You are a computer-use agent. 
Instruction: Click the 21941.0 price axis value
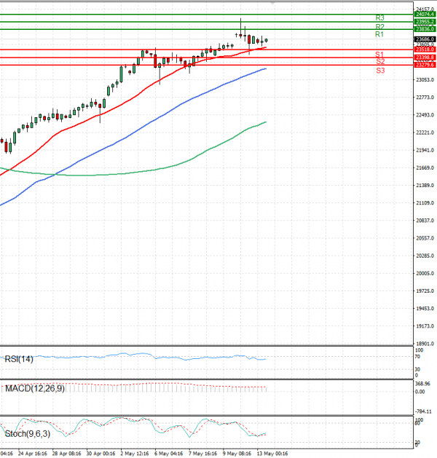pos(425,150)
